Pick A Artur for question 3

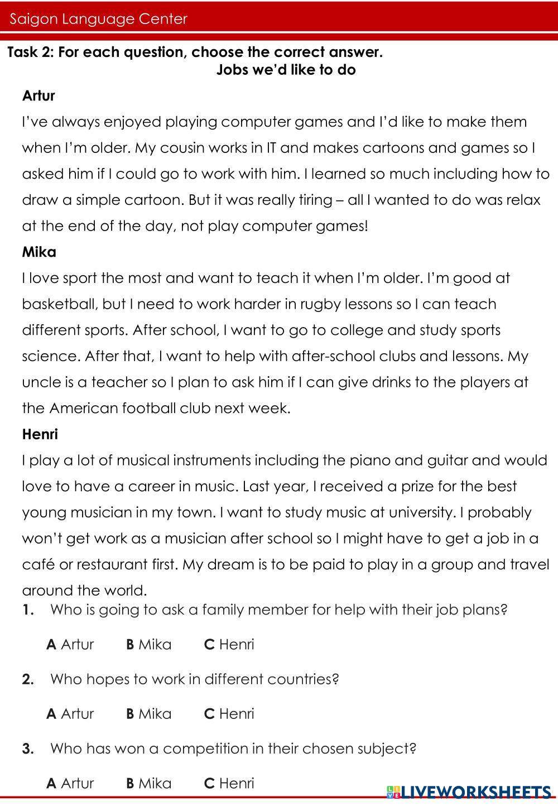click(70, 783)
